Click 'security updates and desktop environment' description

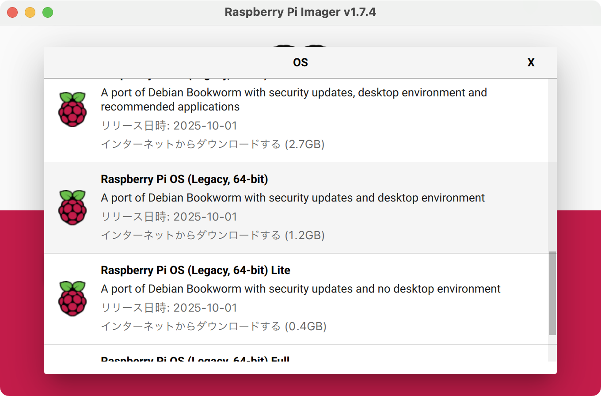click(x=293, y=198)
